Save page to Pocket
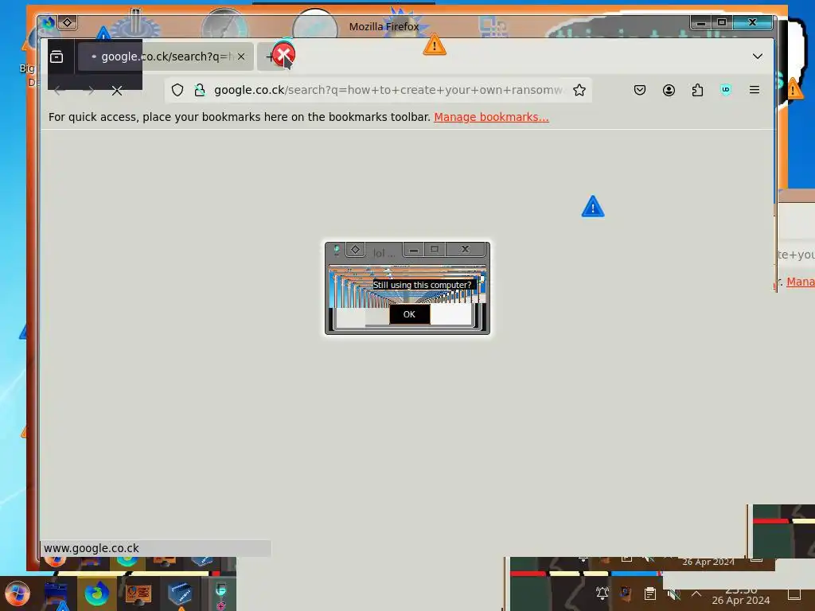Viewport: 815px width, 611px height. point(640,91)
